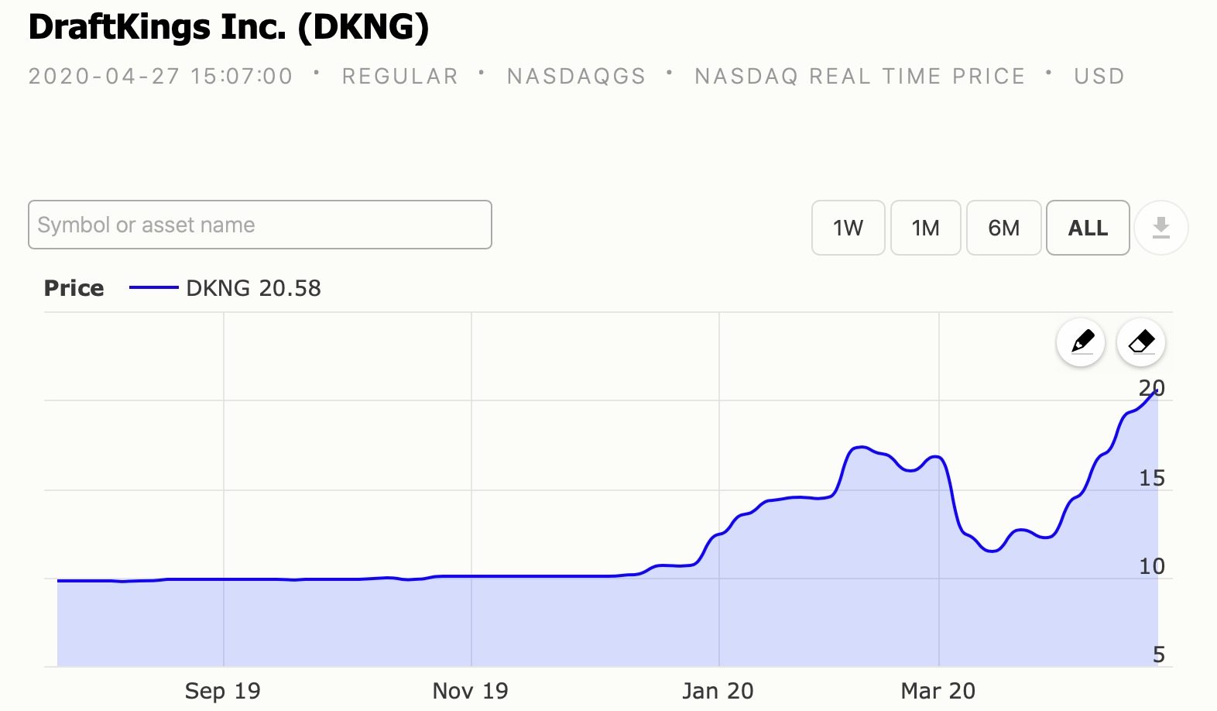This screenshot has height=711, width=1217.
Task: Click the Mar 20 axis label
Action: point(938,691)
